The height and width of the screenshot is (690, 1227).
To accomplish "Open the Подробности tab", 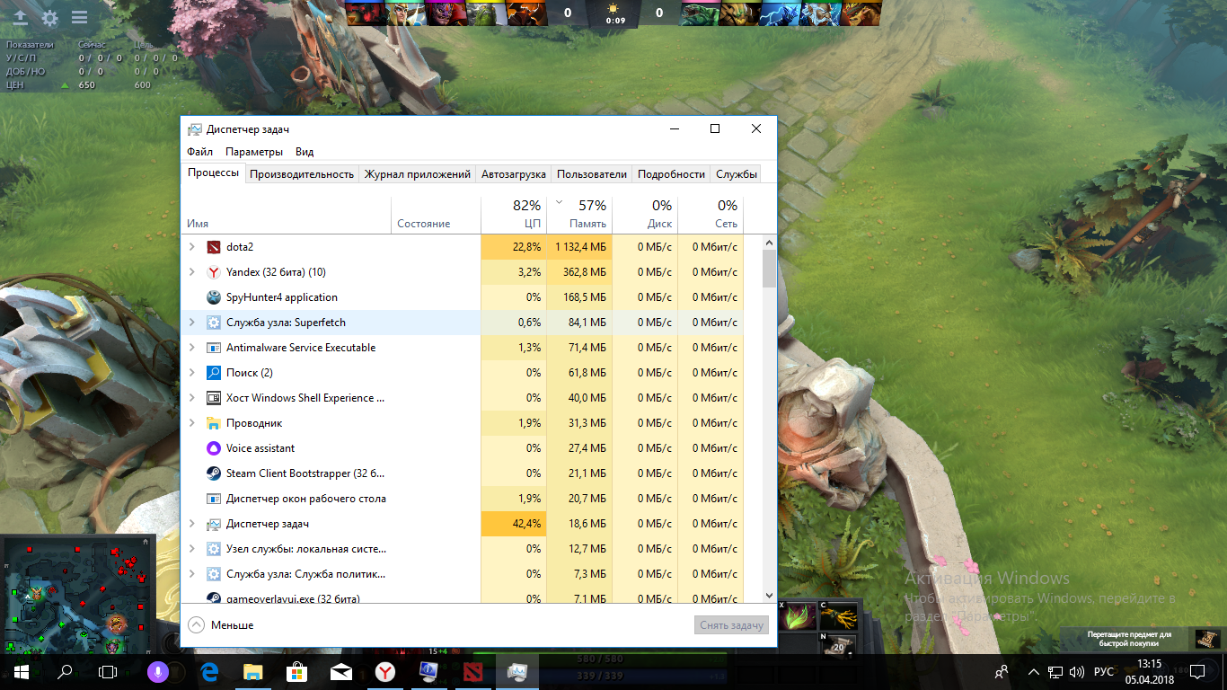I will tap(671, 174).
